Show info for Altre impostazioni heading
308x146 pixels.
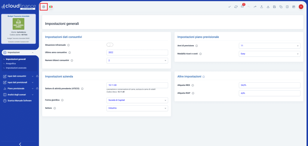coord(204,77)
